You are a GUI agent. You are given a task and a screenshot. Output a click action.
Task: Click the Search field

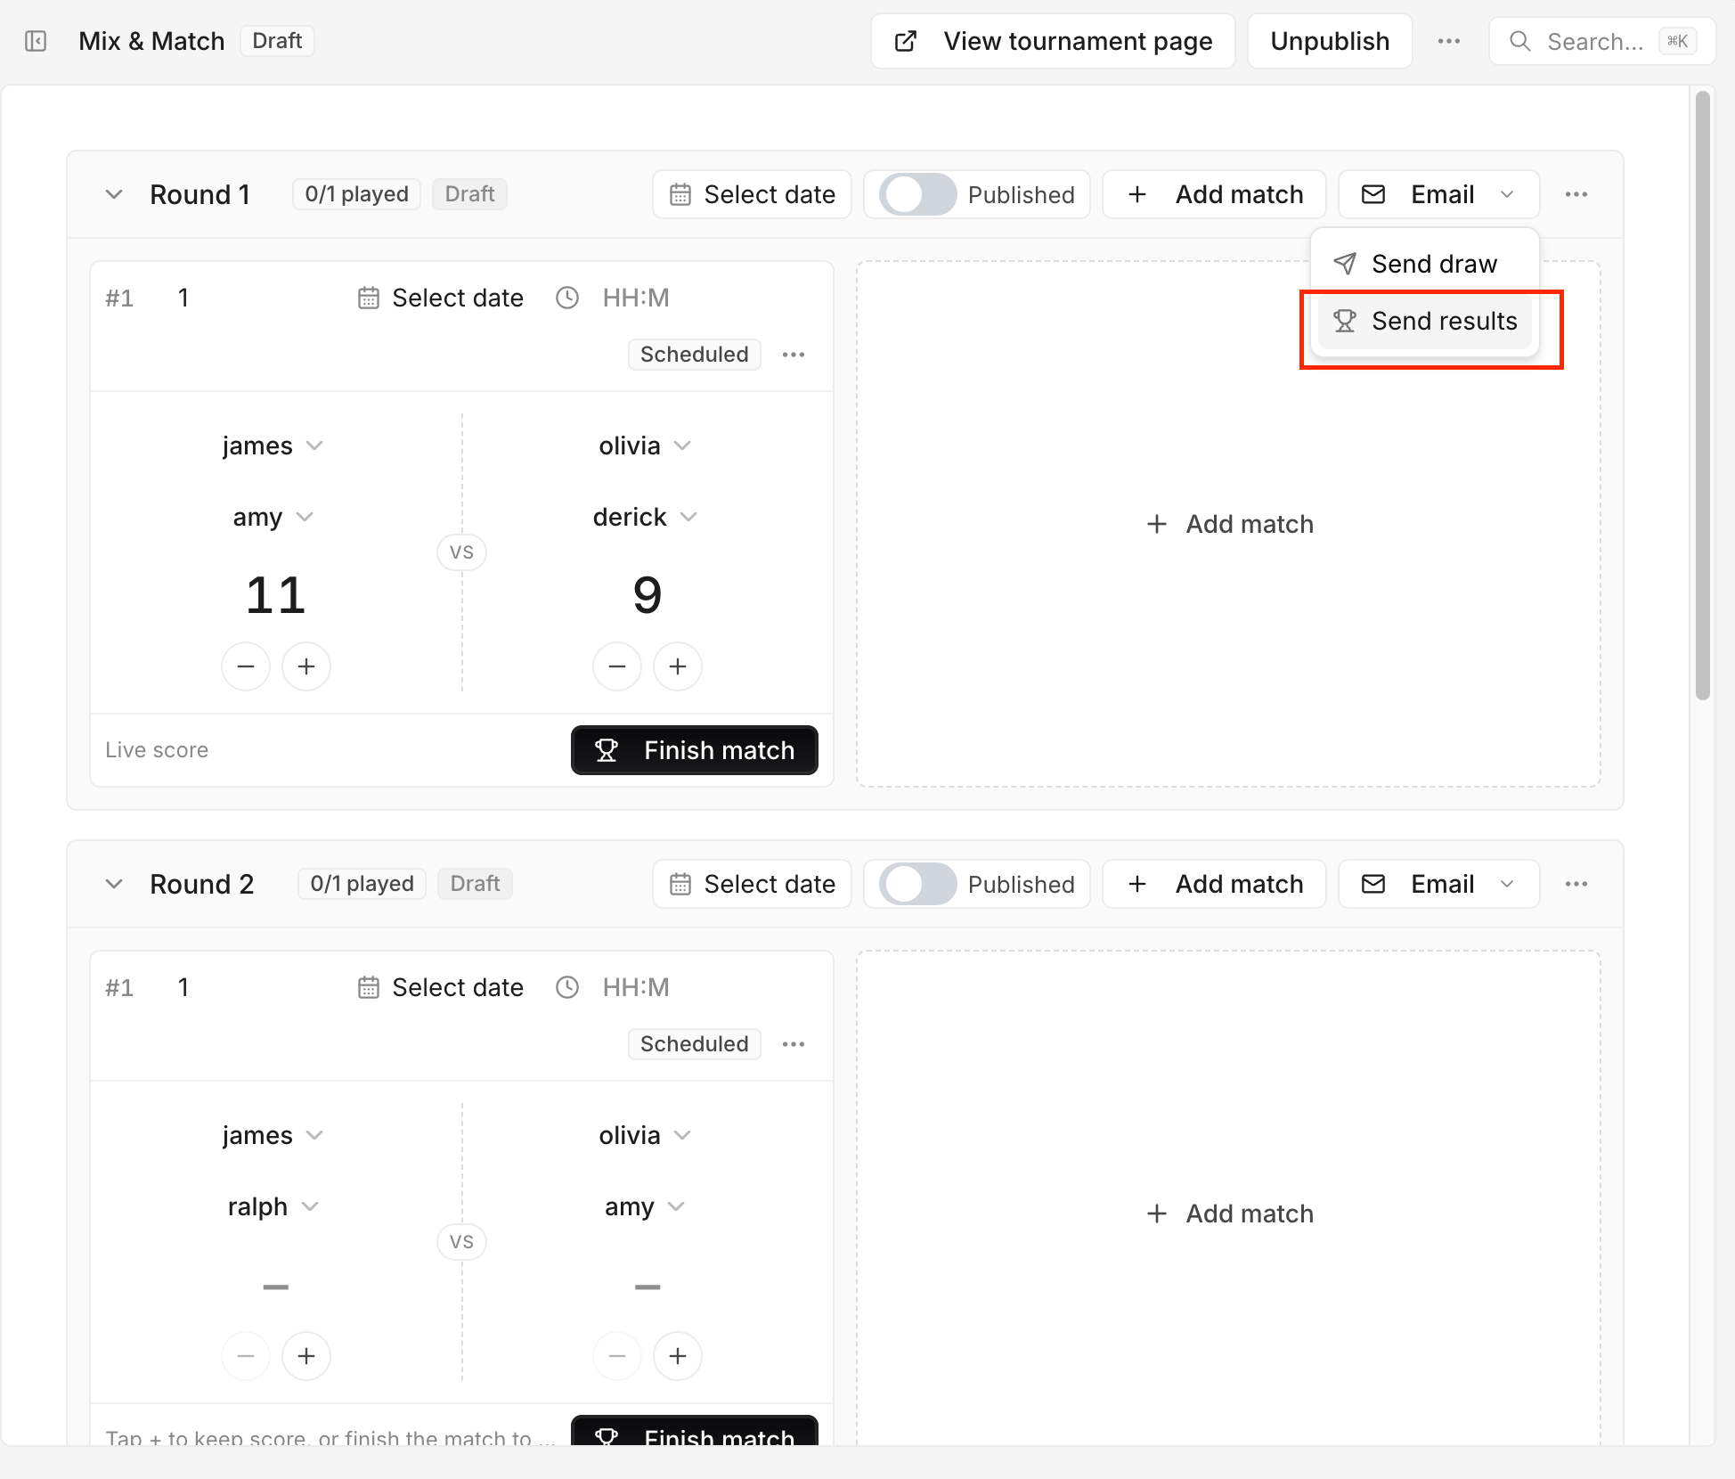(x=1602, y=41)
